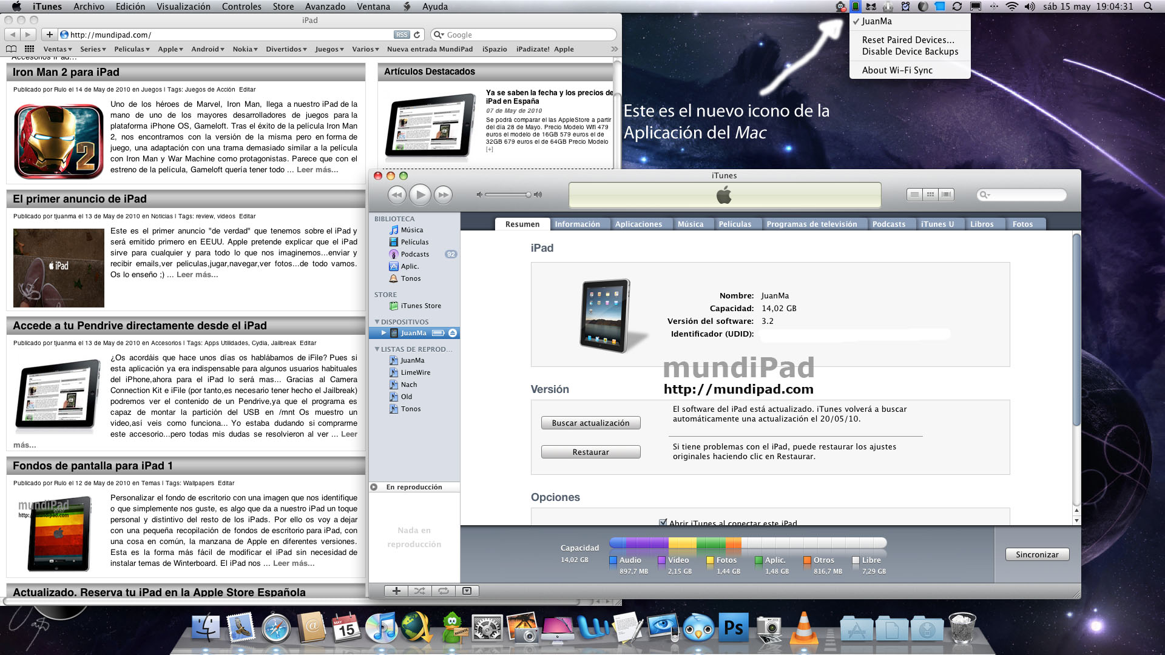This screenshot has height=655, width=1165.
Task: Click the Wi-Fi Sync green menu bar icon
Action: pyautogui.click(x=855, y=7)
